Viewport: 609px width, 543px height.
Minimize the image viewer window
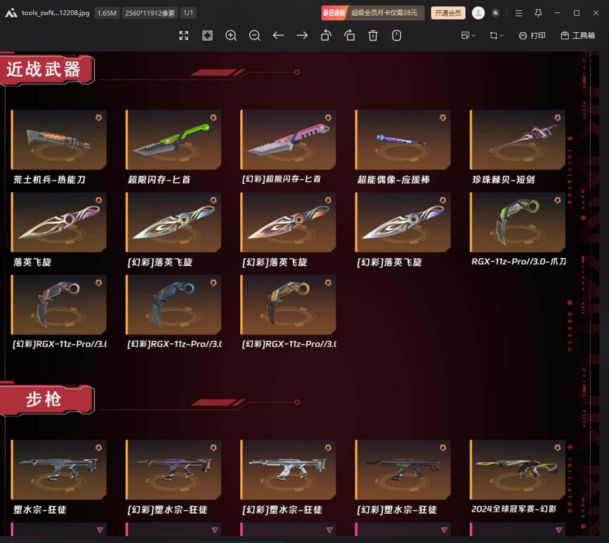[557, 13]
